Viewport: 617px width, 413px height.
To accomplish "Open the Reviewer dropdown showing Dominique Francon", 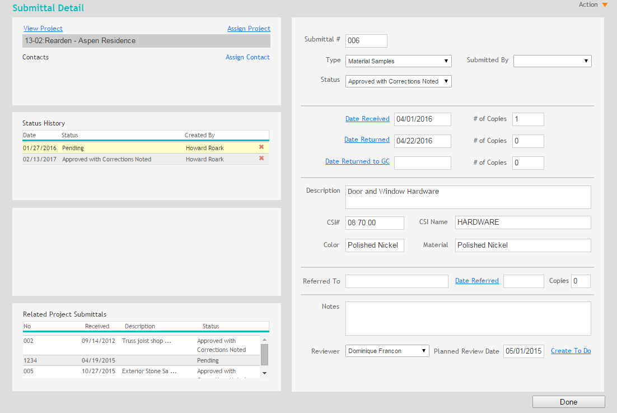I will 387,351.
